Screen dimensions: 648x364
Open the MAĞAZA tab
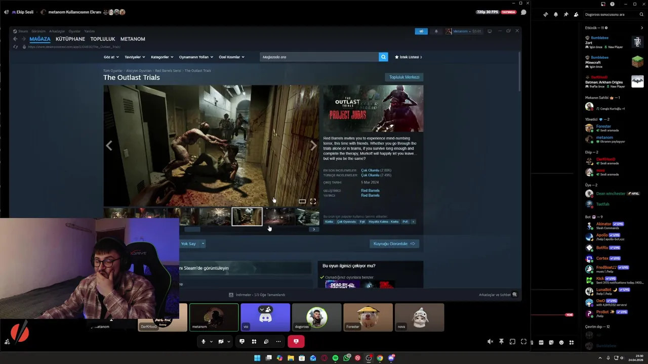click(40, 39)
